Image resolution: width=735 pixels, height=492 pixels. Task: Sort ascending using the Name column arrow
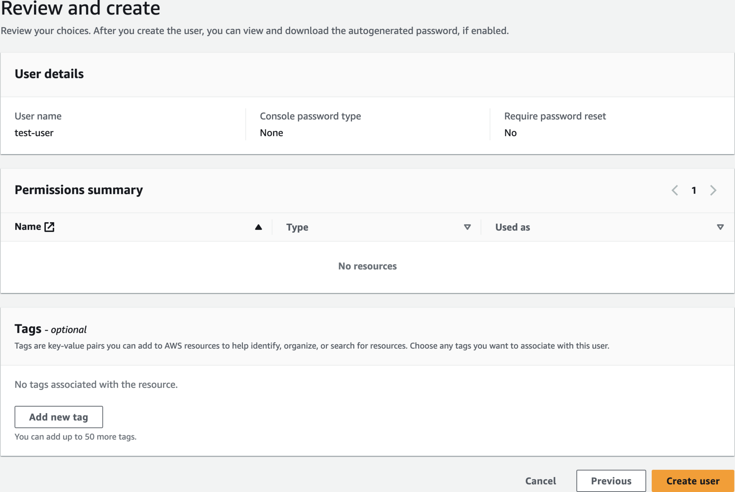point(258,227)
